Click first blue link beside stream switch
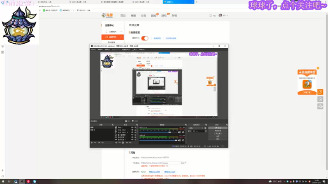328x184 pixels. coord(157,38)
